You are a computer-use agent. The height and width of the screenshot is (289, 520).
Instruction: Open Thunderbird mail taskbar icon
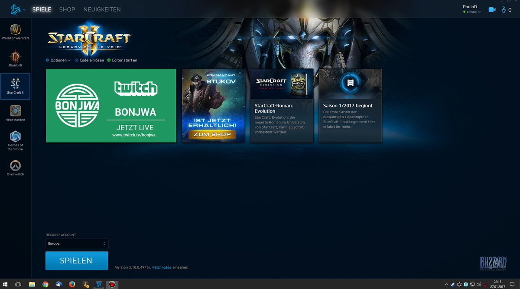58,284
